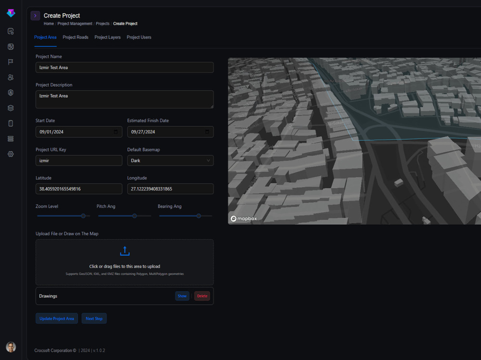This screenshot has width=481, height=360.
Task: Go to Project Management breadcrumb
Action: coord(75,24)
